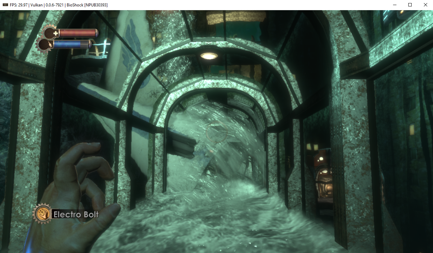Close the BioShock game window
Viewport: 433px width, 253px height.
pos(426,5)
